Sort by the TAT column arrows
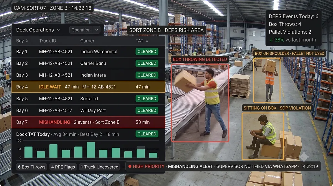Image resolution: width=333 pixels, height=186 pixels. pyautogui.click(x=147, y=41)
